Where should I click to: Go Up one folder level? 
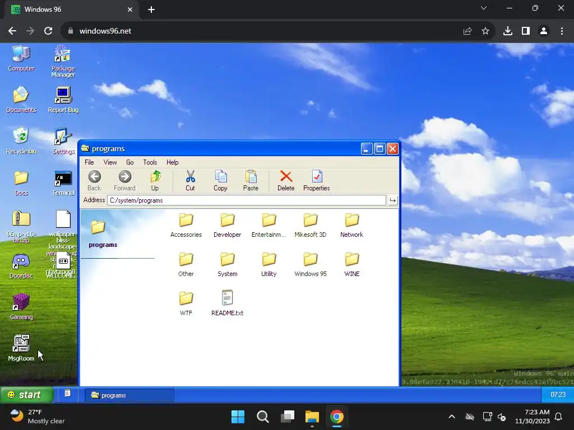pos(155,181)
